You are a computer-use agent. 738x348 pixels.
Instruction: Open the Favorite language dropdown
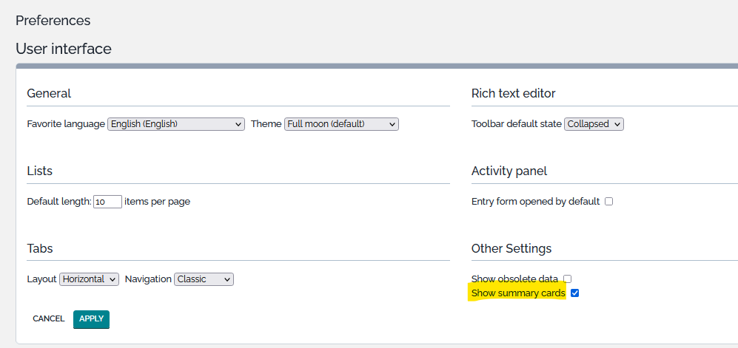(176, 124)
